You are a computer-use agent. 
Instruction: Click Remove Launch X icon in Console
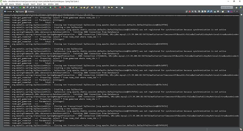[192, 11]
